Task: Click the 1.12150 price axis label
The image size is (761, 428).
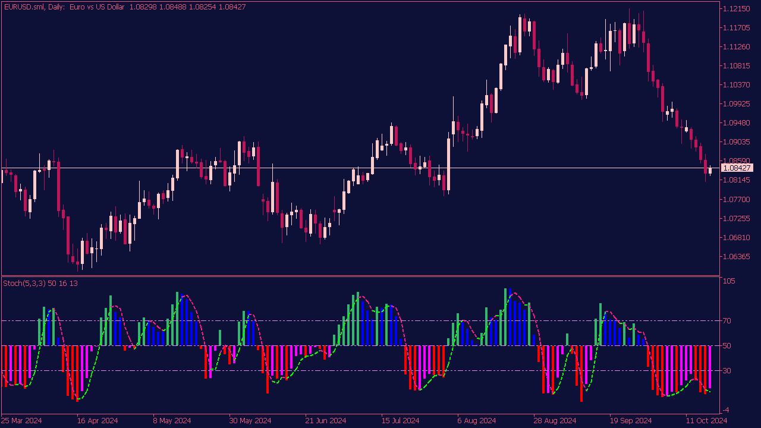Action: pyautogui.click(x=737, y=8)
